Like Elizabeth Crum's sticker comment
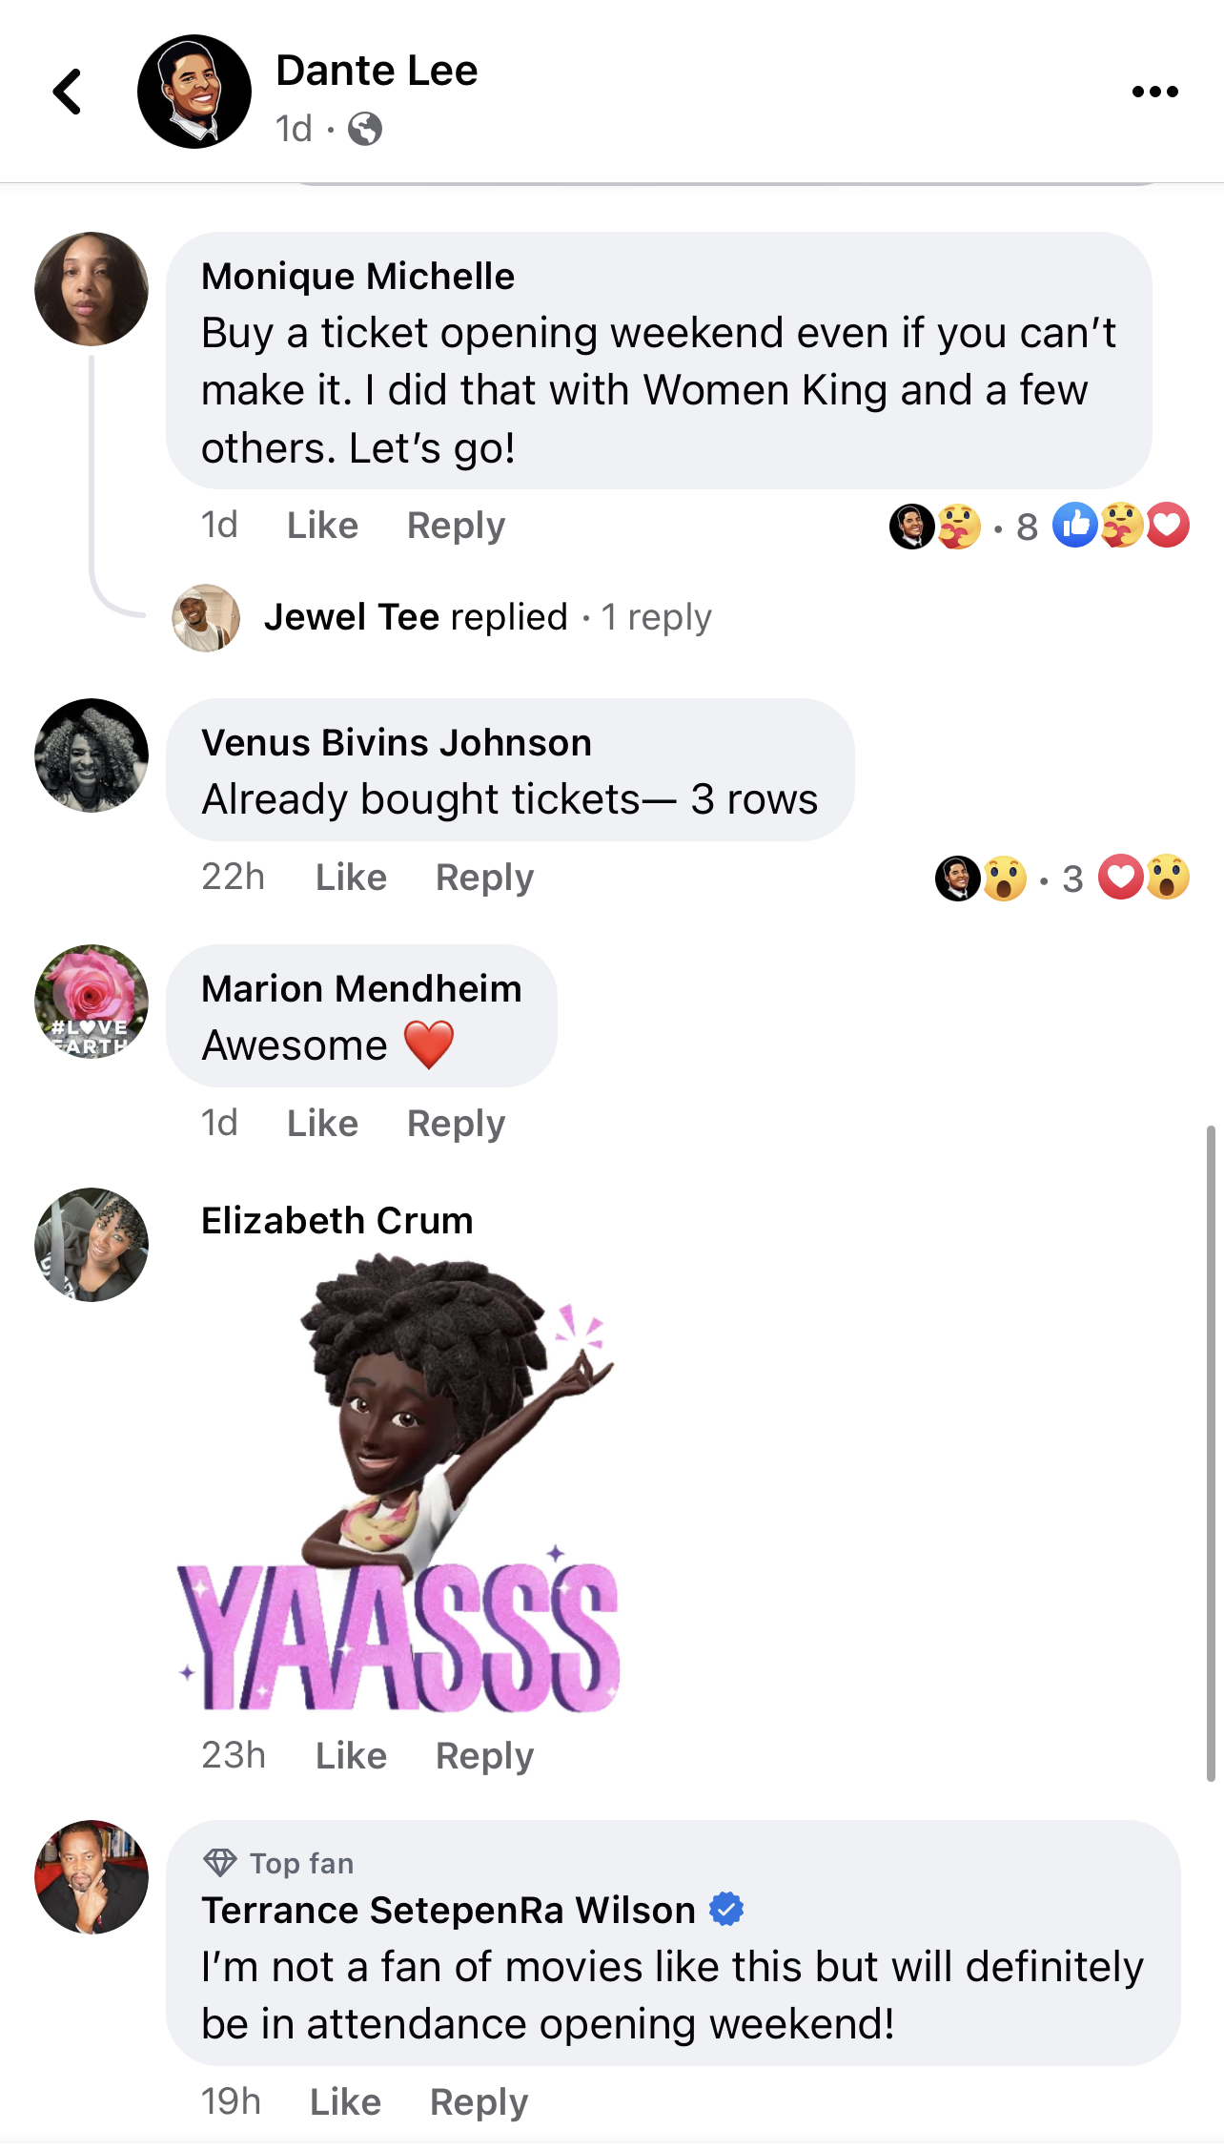The image size is (1224, 2151). [x=351, y=1755]
